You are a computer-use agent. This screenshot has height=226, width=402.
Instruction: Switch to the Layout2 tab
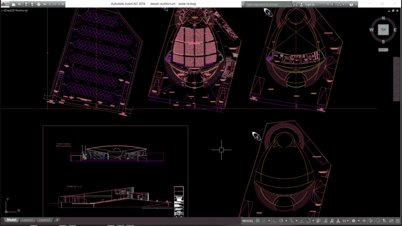[x=45, y=220]
